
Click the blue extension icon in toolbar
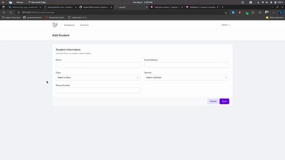coord(233,12)
